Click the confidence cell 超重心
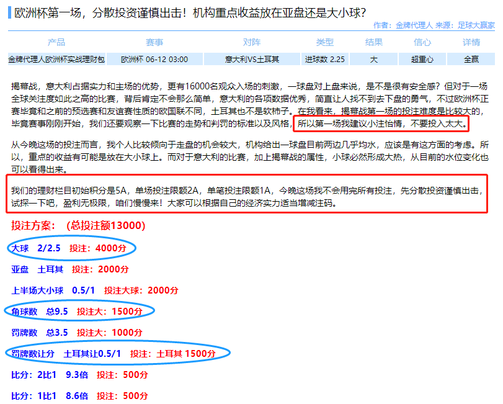The height and width of the screenshot is (404, 503). 422,60
